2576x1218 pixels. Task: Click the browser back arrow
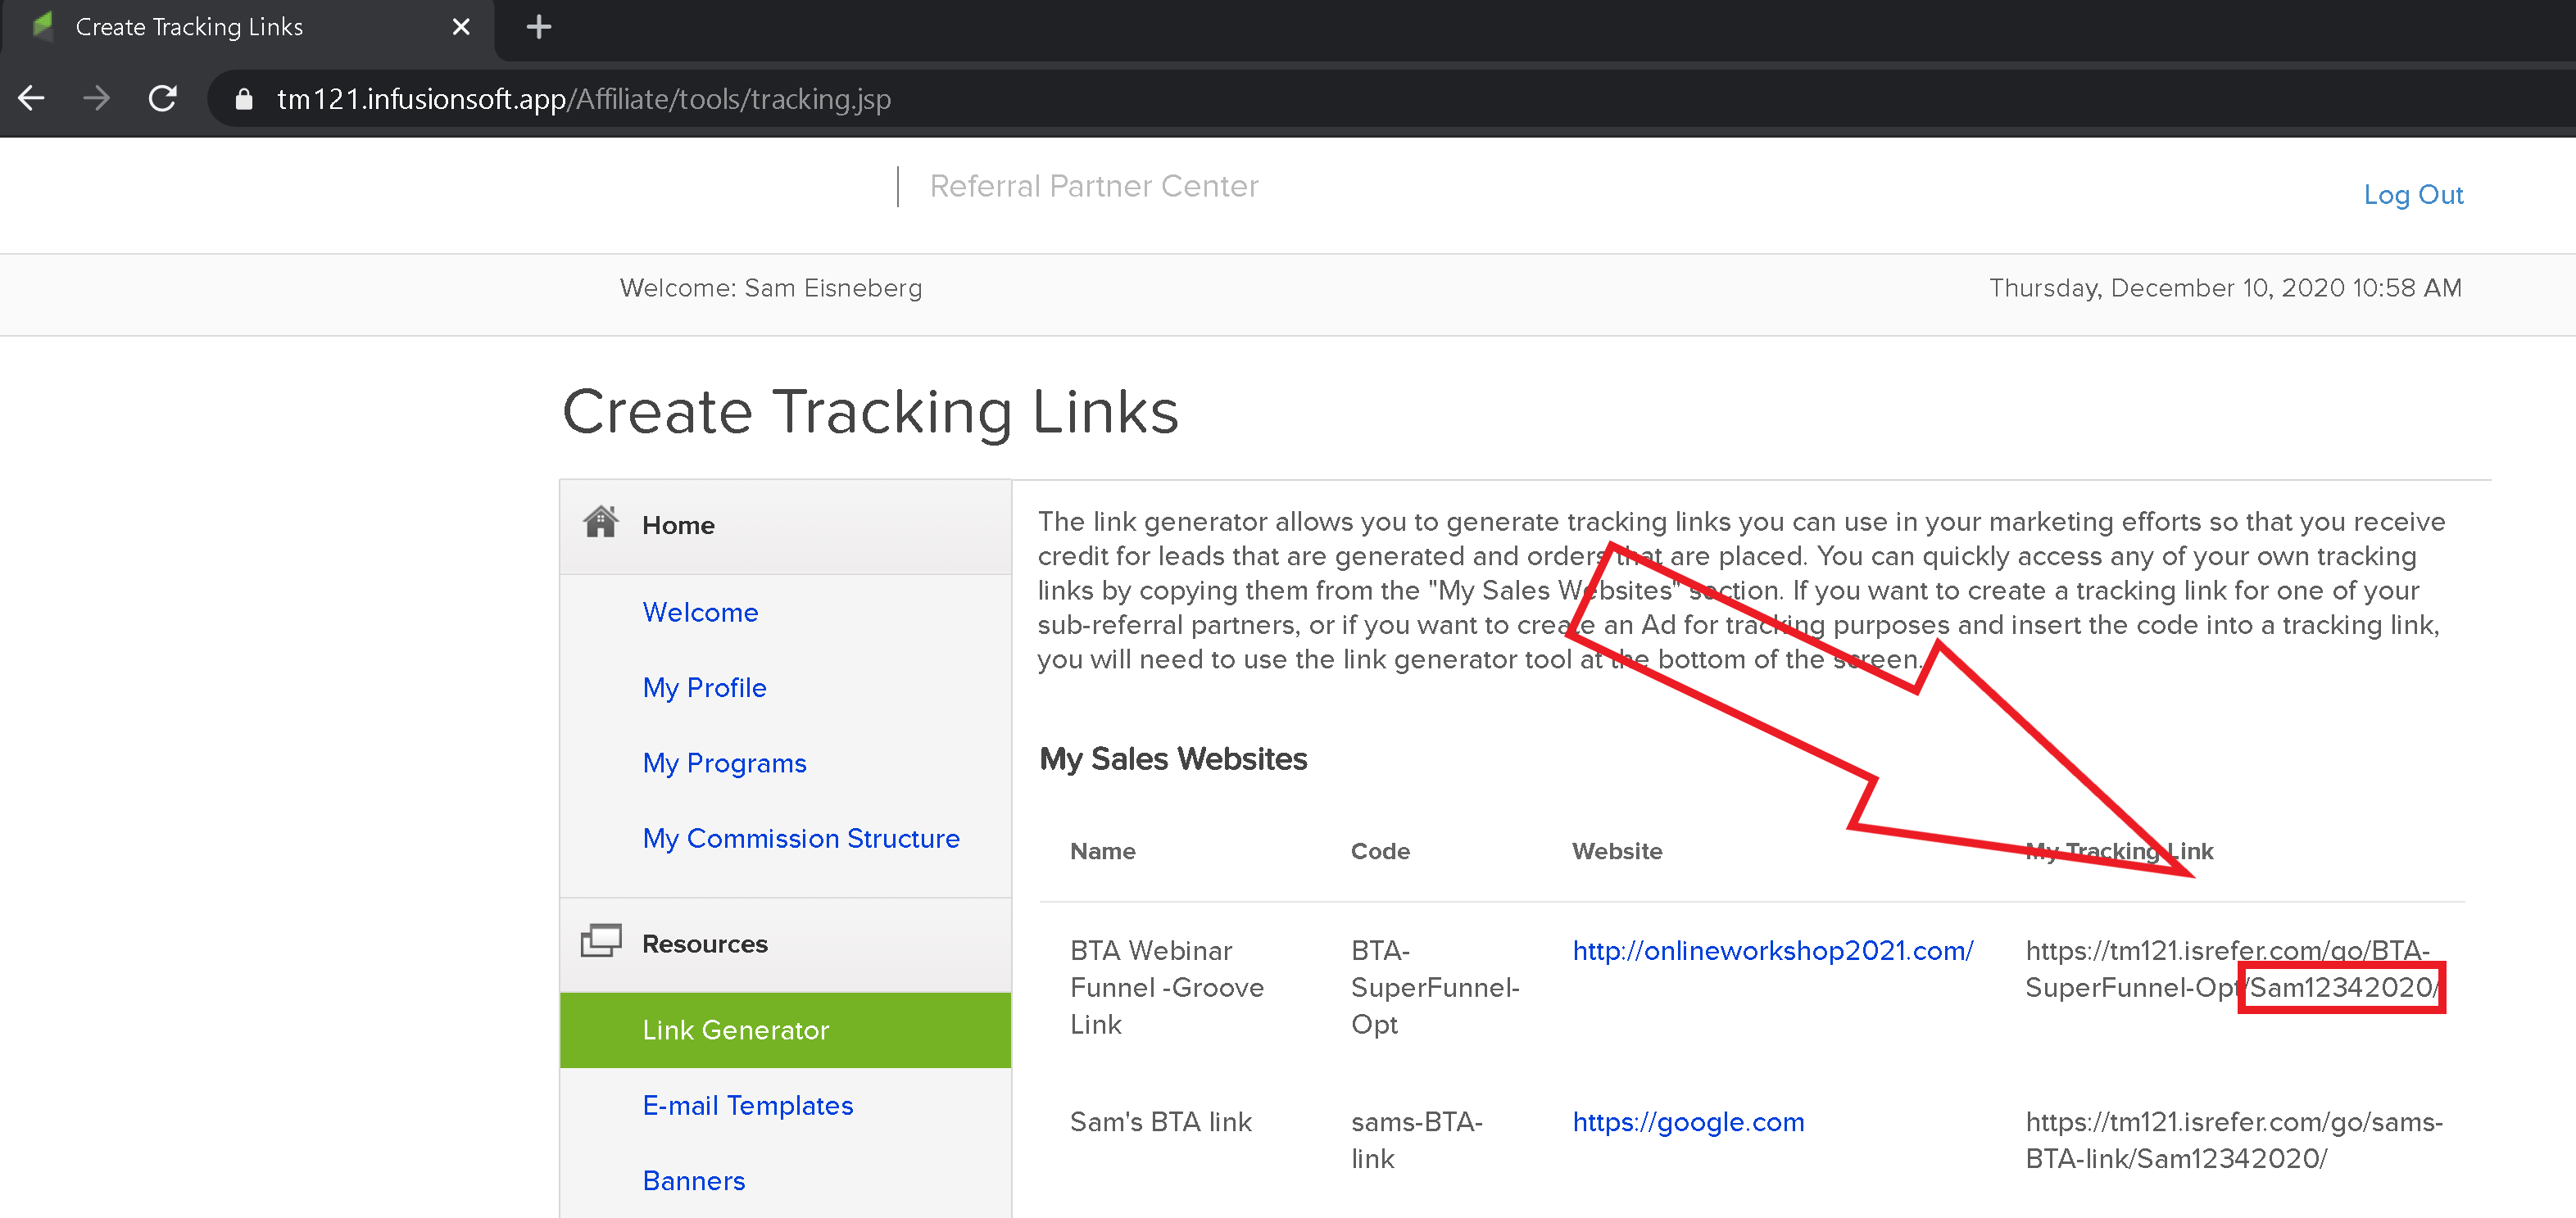(32, 98)
